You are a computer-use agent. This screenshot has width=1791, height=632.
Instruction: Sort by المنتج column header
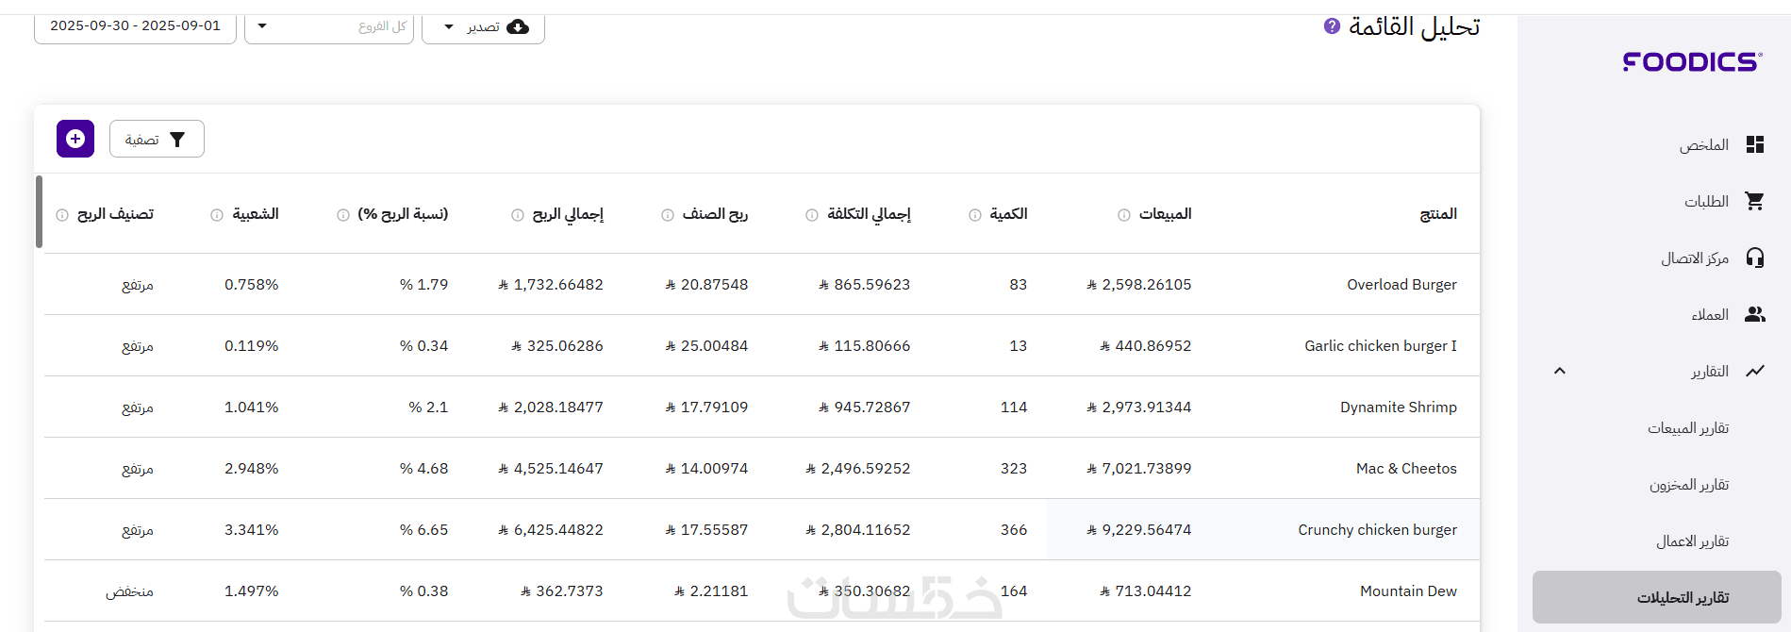pos(1438,214)
